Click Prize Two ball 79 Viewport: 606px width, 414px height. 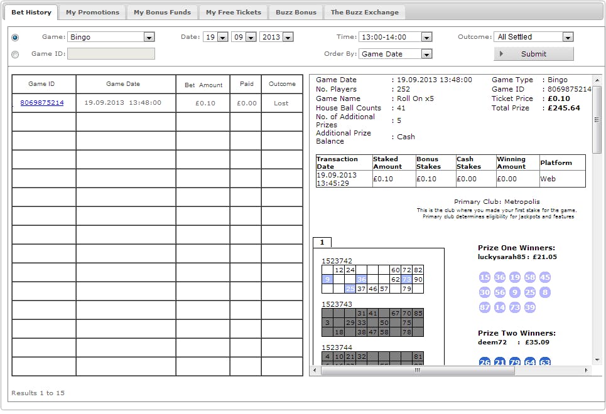click(515, 361)
